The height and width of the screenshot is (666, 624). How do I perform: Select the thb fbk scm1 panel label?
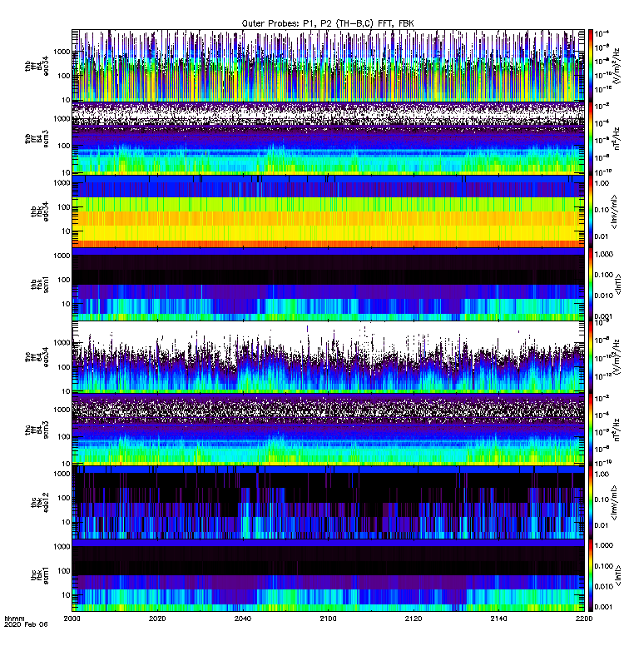pyautogui.click(x=40, y=284)
